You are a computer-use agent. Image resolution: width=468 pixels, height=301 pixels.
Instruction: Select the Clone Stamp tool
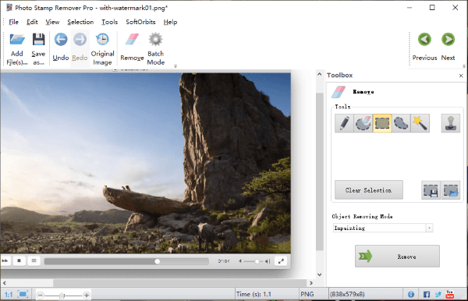pos(450,123)
